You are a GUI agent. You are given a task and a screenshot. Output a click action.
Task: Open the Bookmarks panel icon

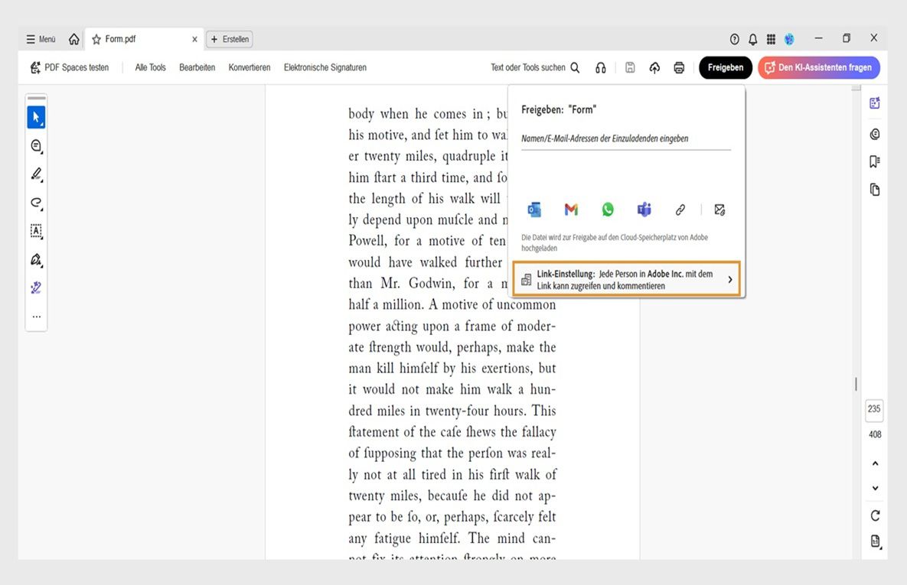874,161
